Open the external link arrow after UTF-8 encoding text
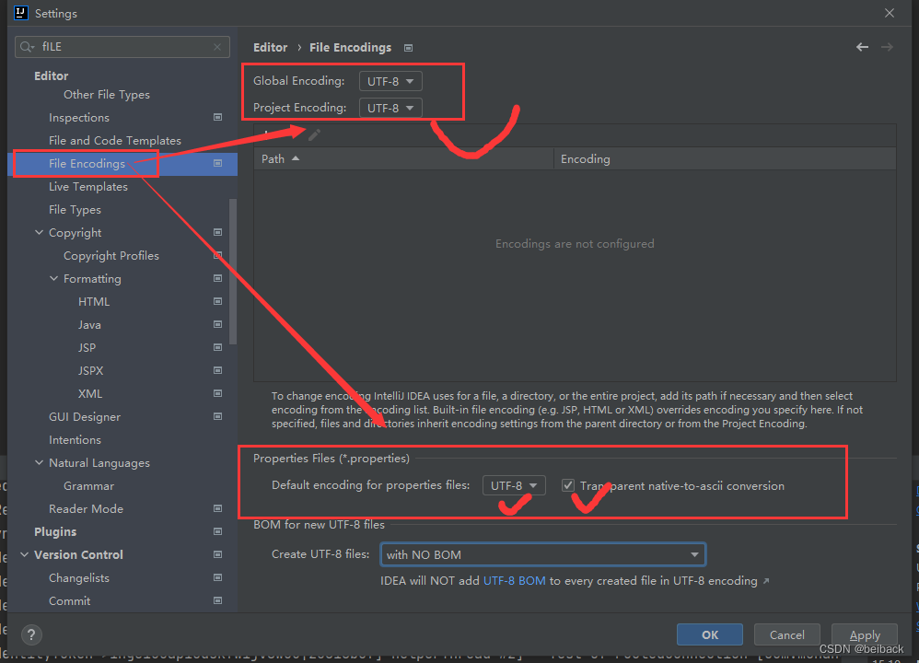The height and width of the screenshot is (663, 919). click(x=766, y=581)
